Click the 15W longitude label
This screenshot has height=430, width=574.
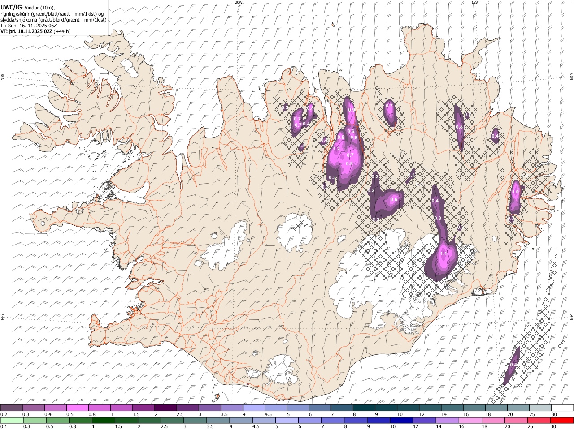pyautogui.click(x=474, y=2)
